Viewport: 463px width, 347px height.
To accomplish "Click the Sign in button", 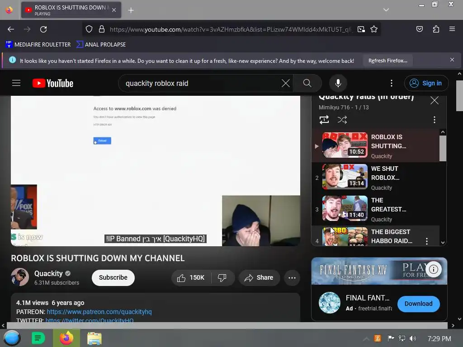I will tap(426, 83).
